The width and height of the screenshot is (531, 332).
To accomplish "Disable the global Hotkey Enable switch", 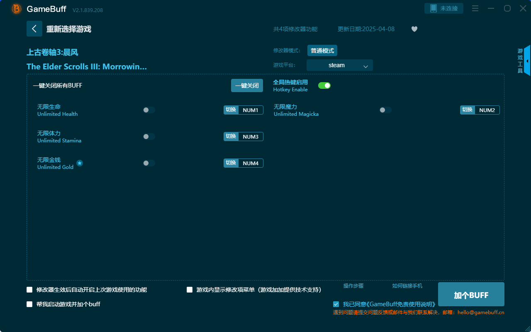I will 324,85.
